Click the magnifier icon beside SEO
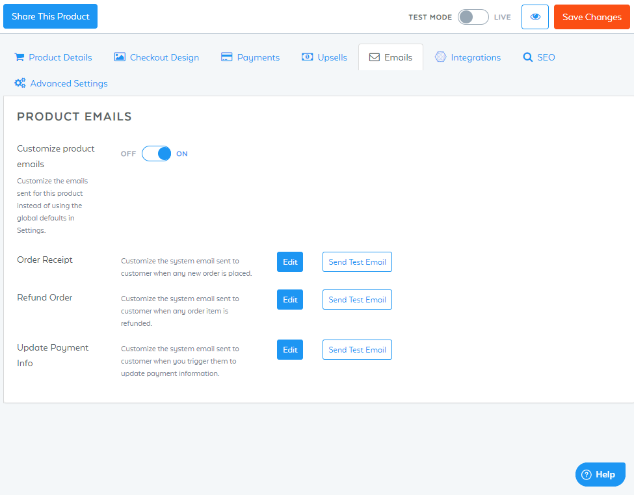Image resolution: width=634 pixels, height=495 pixels. (x=527, y=57)
